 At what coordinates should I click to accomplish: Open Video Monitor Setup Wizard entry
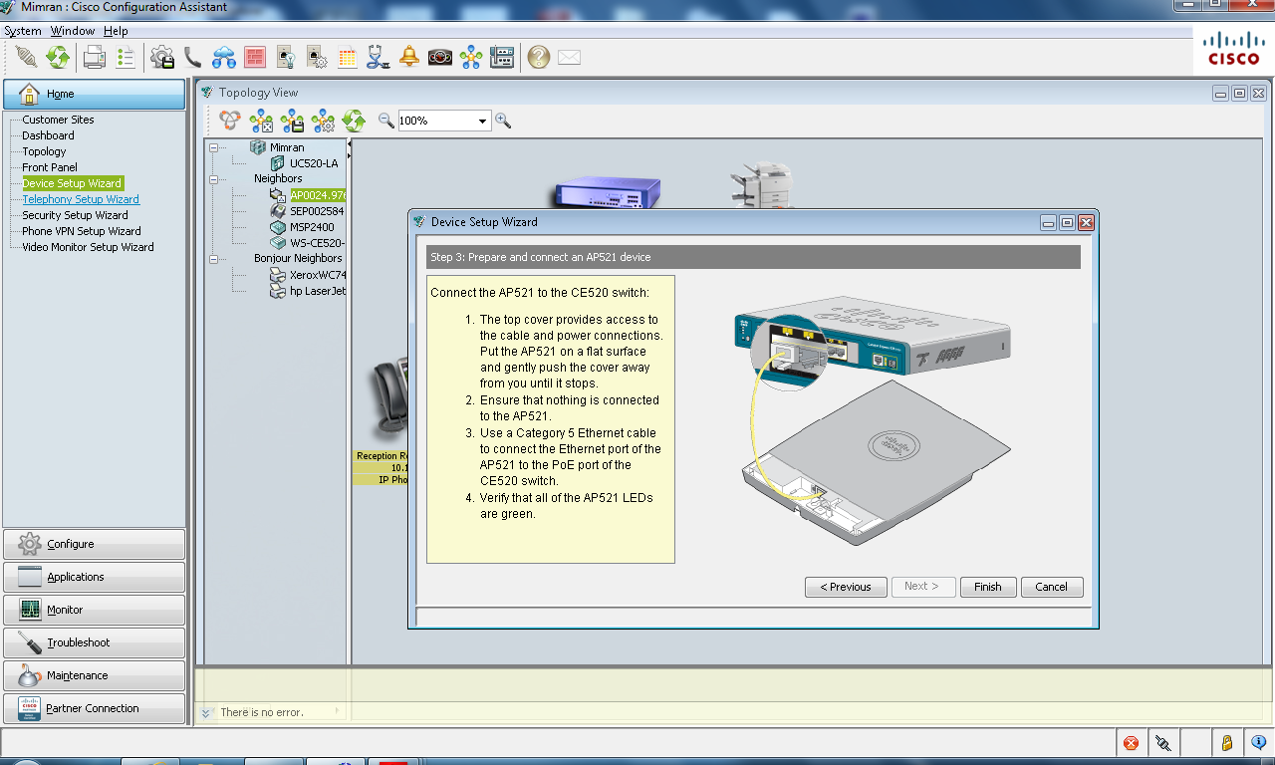click(88, 247)
